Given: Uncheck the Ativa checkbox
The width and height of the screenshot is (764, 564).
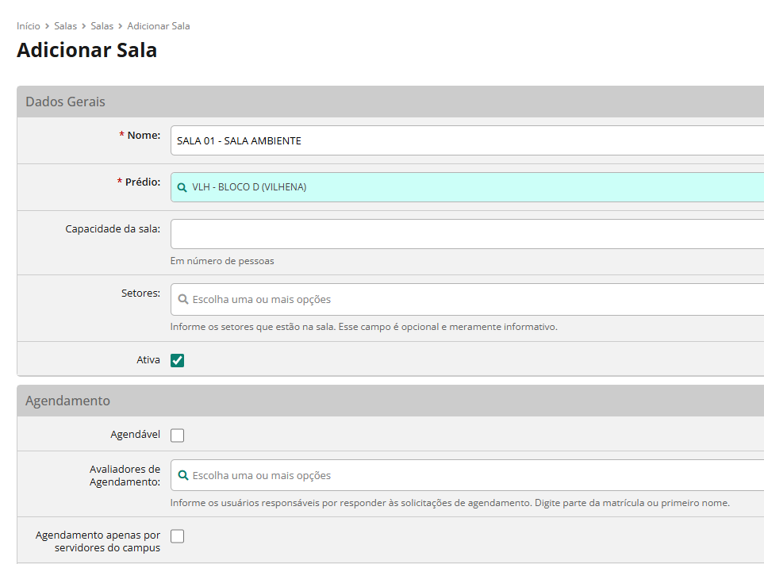Looking at the screenshot, I should 178,361.
